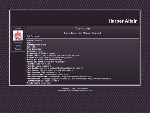
Task: Visit the Pinterest link
Action: [18, 43]
